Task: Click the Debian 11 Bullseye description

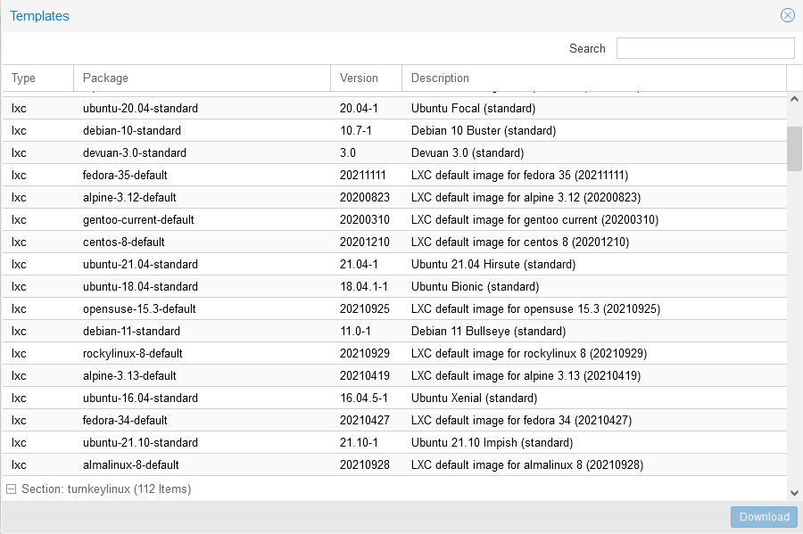Action: click(x=489, y=332)
